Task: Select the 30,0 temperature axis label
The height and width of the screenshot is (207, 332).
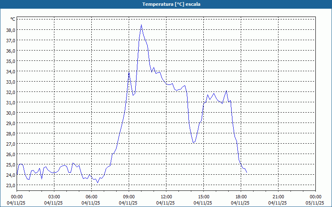Action: pyautogui.click(x=10, y=113)
